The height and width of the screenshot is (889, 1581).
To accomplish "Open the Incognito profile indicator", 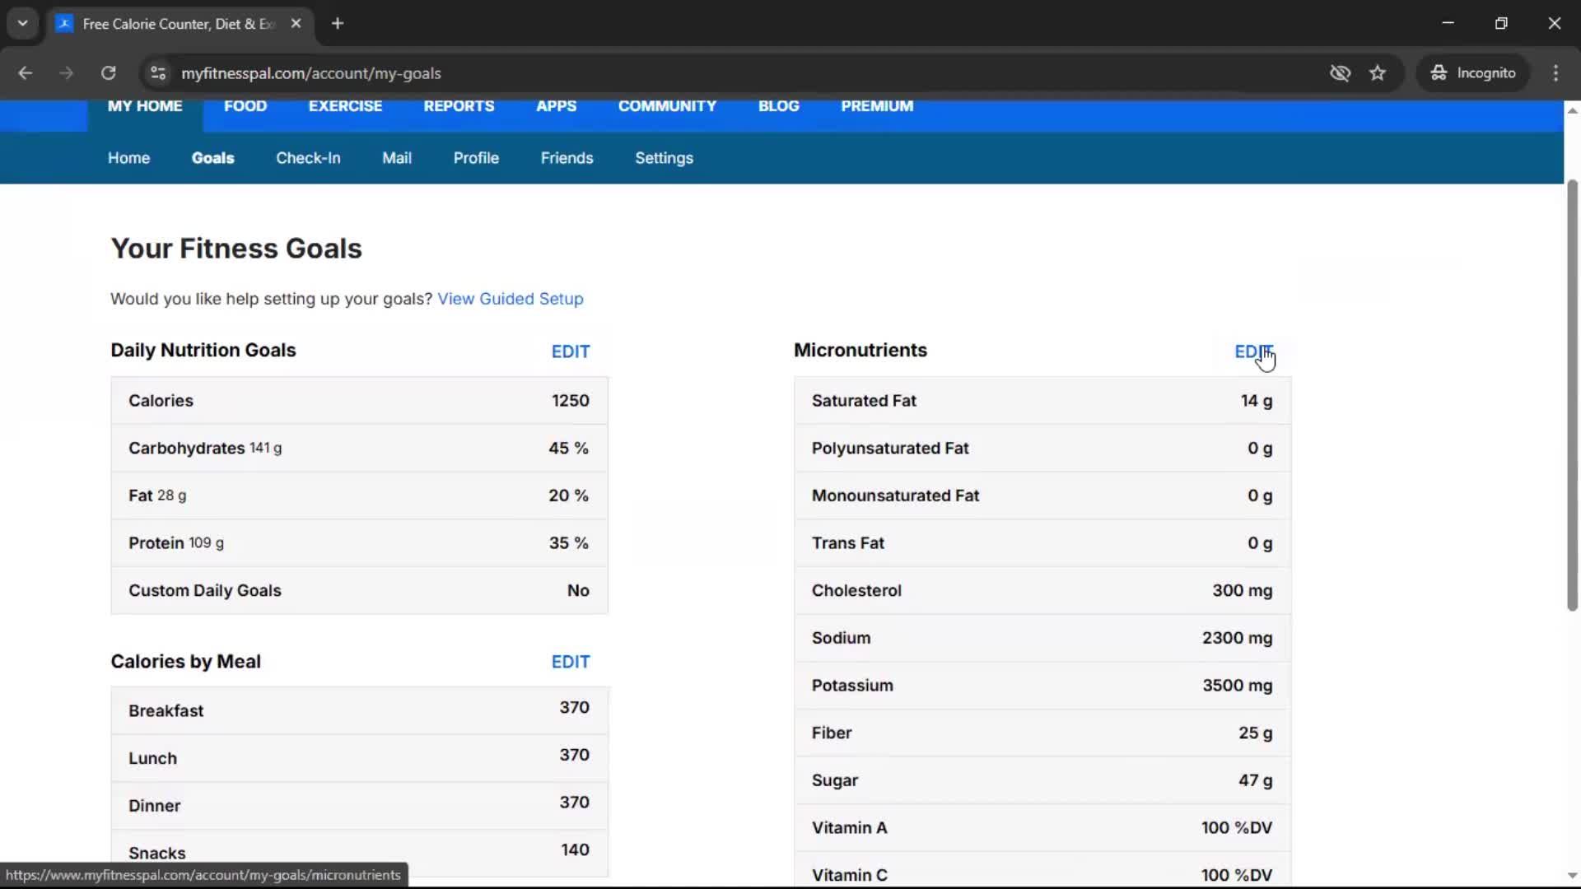I will (x=1473, y=73).
